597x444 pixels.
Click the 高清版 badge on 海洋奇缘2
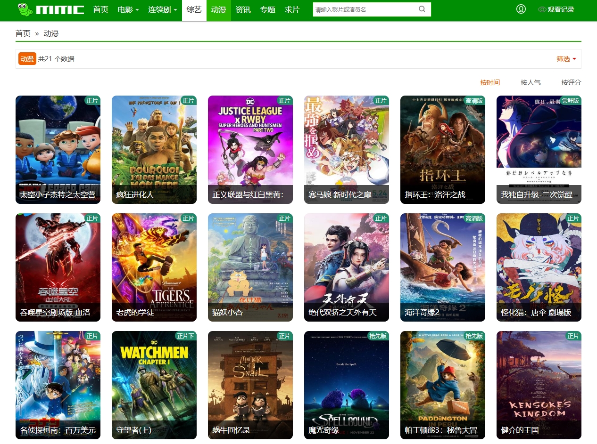[474, 218]
